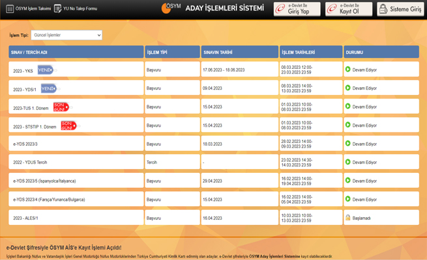Click exam date 29.04.2023
The width and height of the screenshot is (427, 260).
click(x=212, y=181)
